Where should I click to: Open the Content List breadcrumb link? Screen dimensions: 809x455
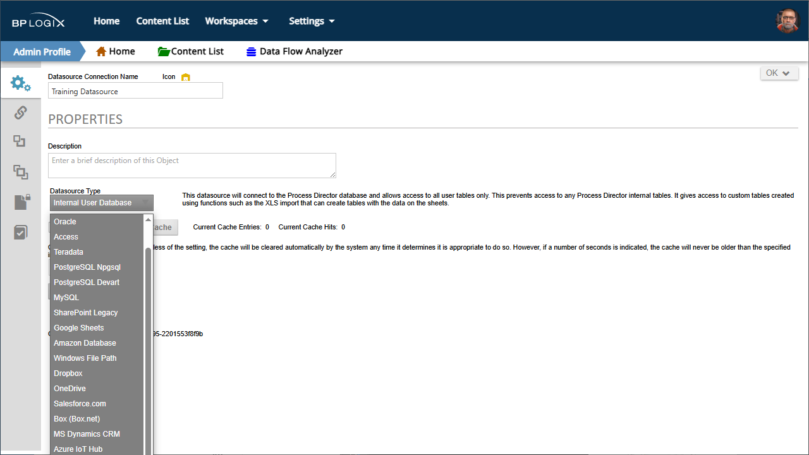[197, 51]
